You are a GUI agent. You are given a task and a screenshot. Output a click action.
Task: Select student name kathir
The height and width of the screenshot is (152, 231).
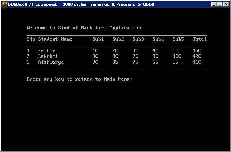click(46, 51)
